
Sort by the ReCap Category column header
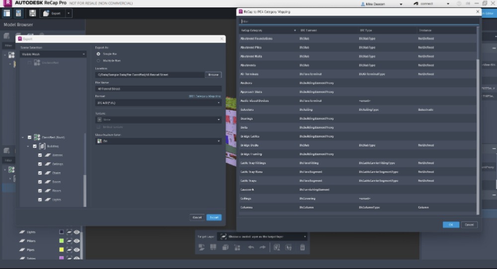click(x=268, y=30)
